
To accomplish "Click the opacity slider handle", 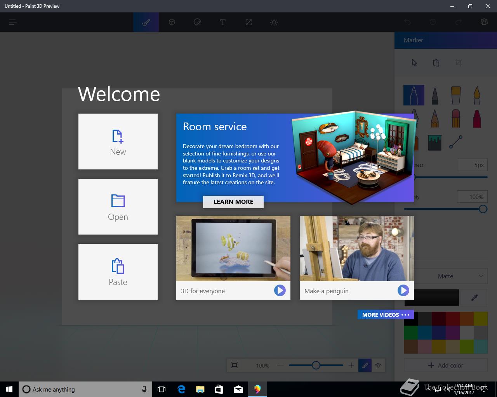I will coord(483,209).
